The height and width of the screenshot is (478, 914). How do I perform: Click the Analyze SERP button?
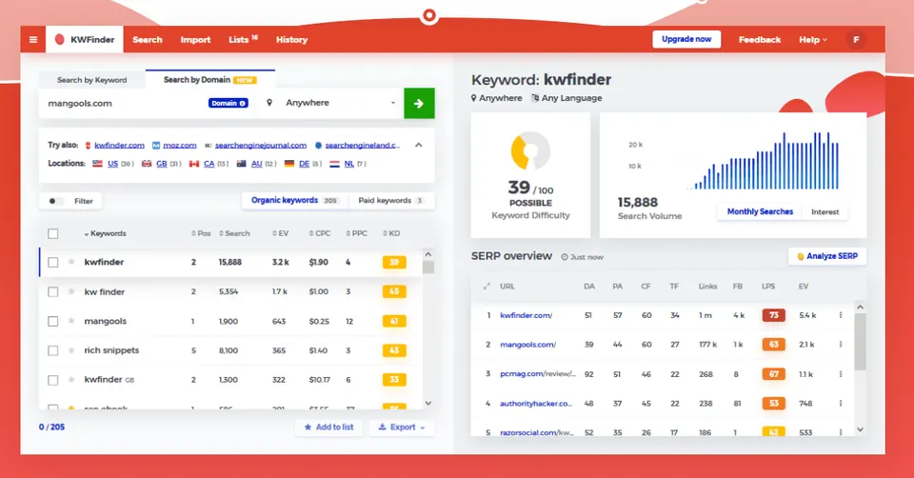tap(827, 256)
